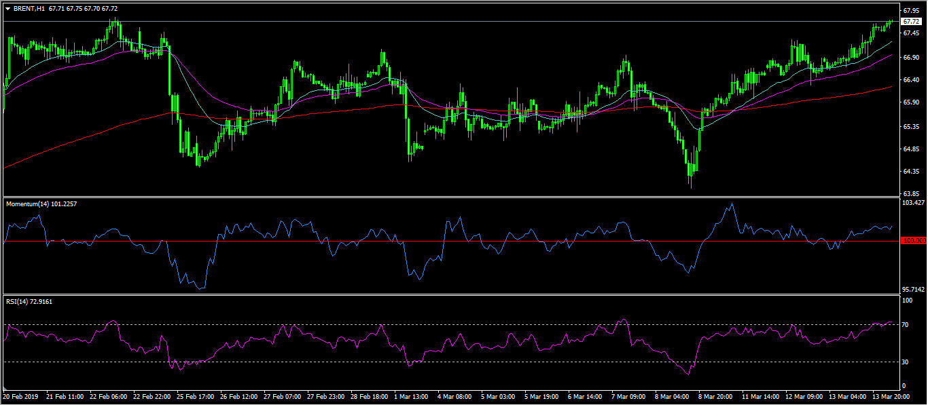
Task: Click the 20 Feb 2019 time label
Action: [20, 396]
